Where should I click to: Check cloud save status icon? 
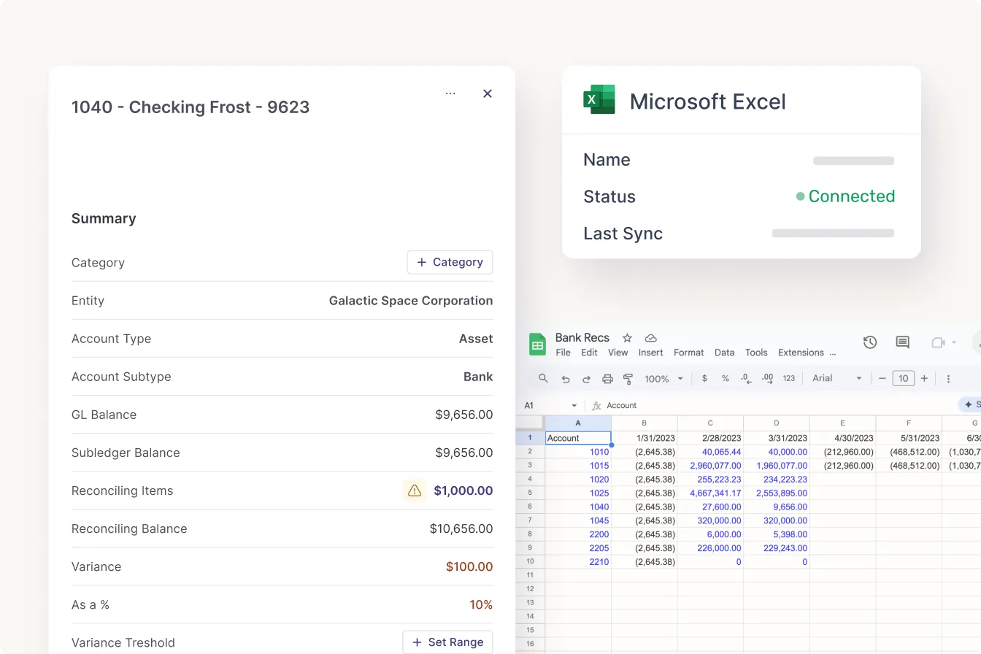pos(651,338)
